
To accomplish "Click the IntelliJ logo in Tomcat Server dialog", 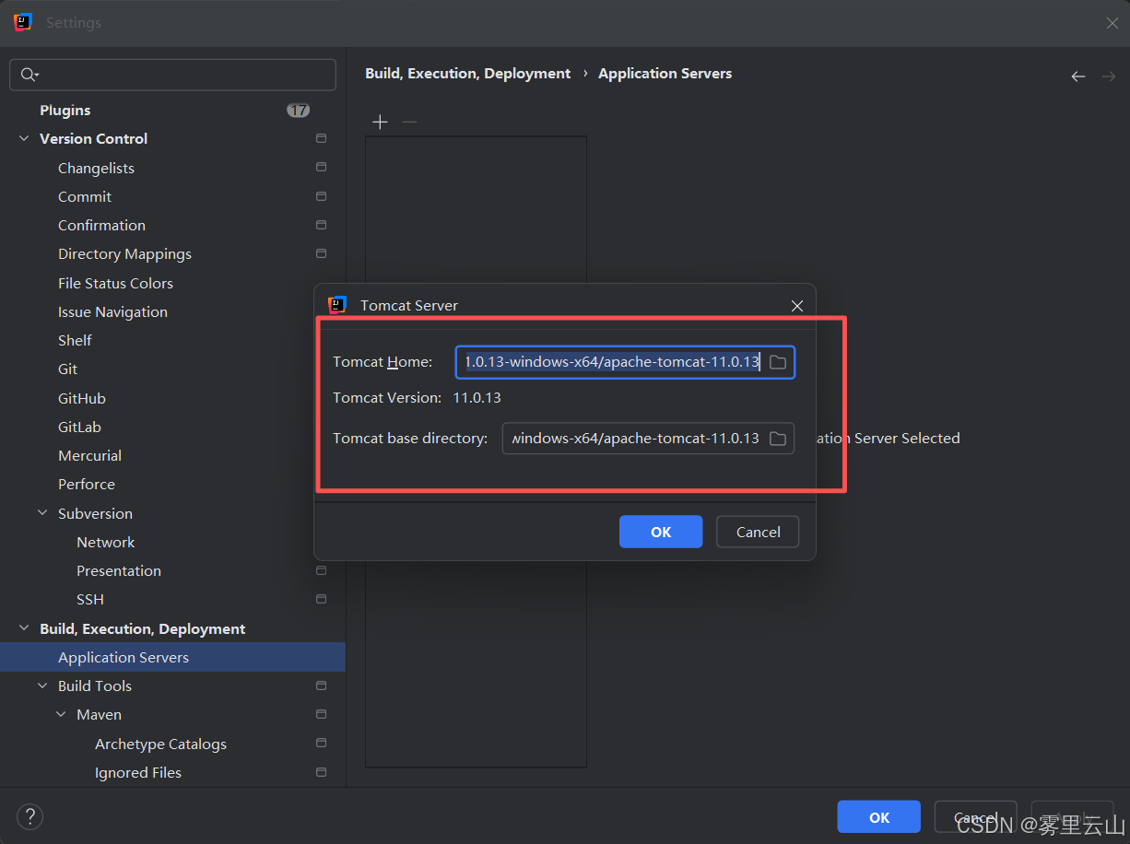I will 337,305.
